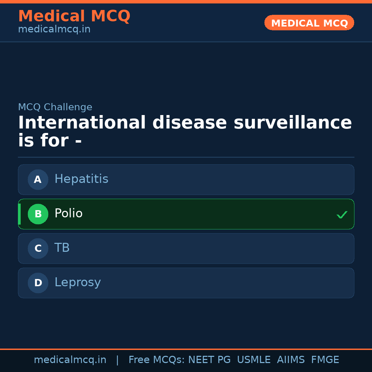
Task: Click the green checkmark on Polio
Action: point(342,215)
